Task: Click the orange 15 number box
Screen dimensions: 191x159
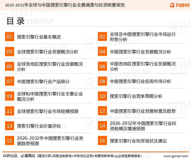Action: [x=9, y=141]
